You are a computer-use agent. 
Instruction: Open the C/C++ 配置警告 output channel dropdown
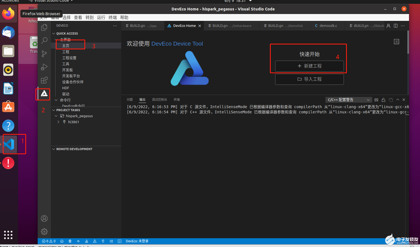click(349, 100)
